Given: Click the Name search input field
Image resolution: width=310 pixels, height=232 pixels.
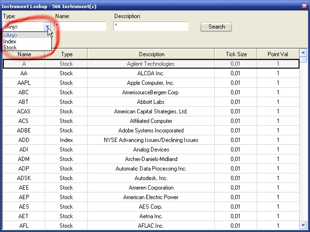Looking at the screenshot, I should (80, 26).
